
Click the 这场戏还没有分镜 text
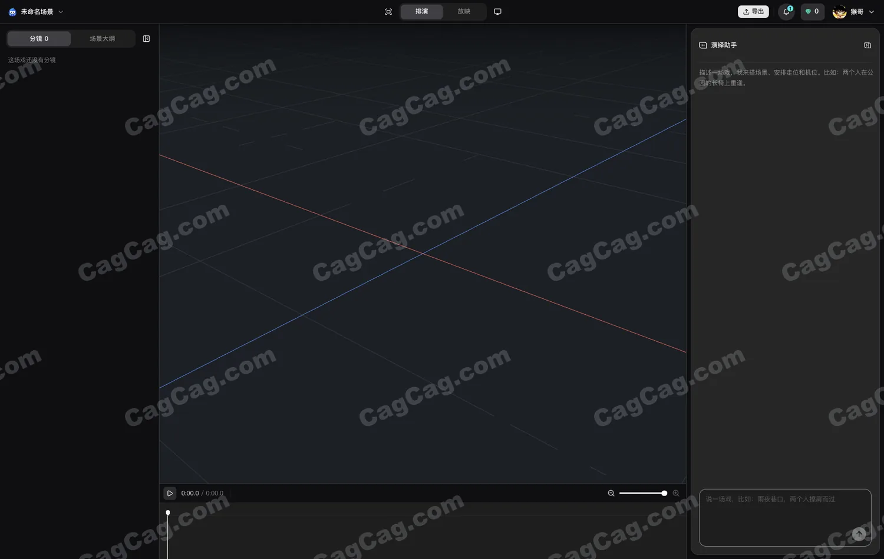[32, 60]
